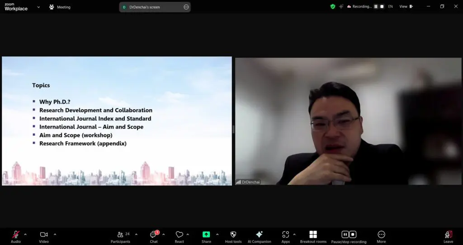Open Breakout rooms
The image size is (463, 245).
313,237
